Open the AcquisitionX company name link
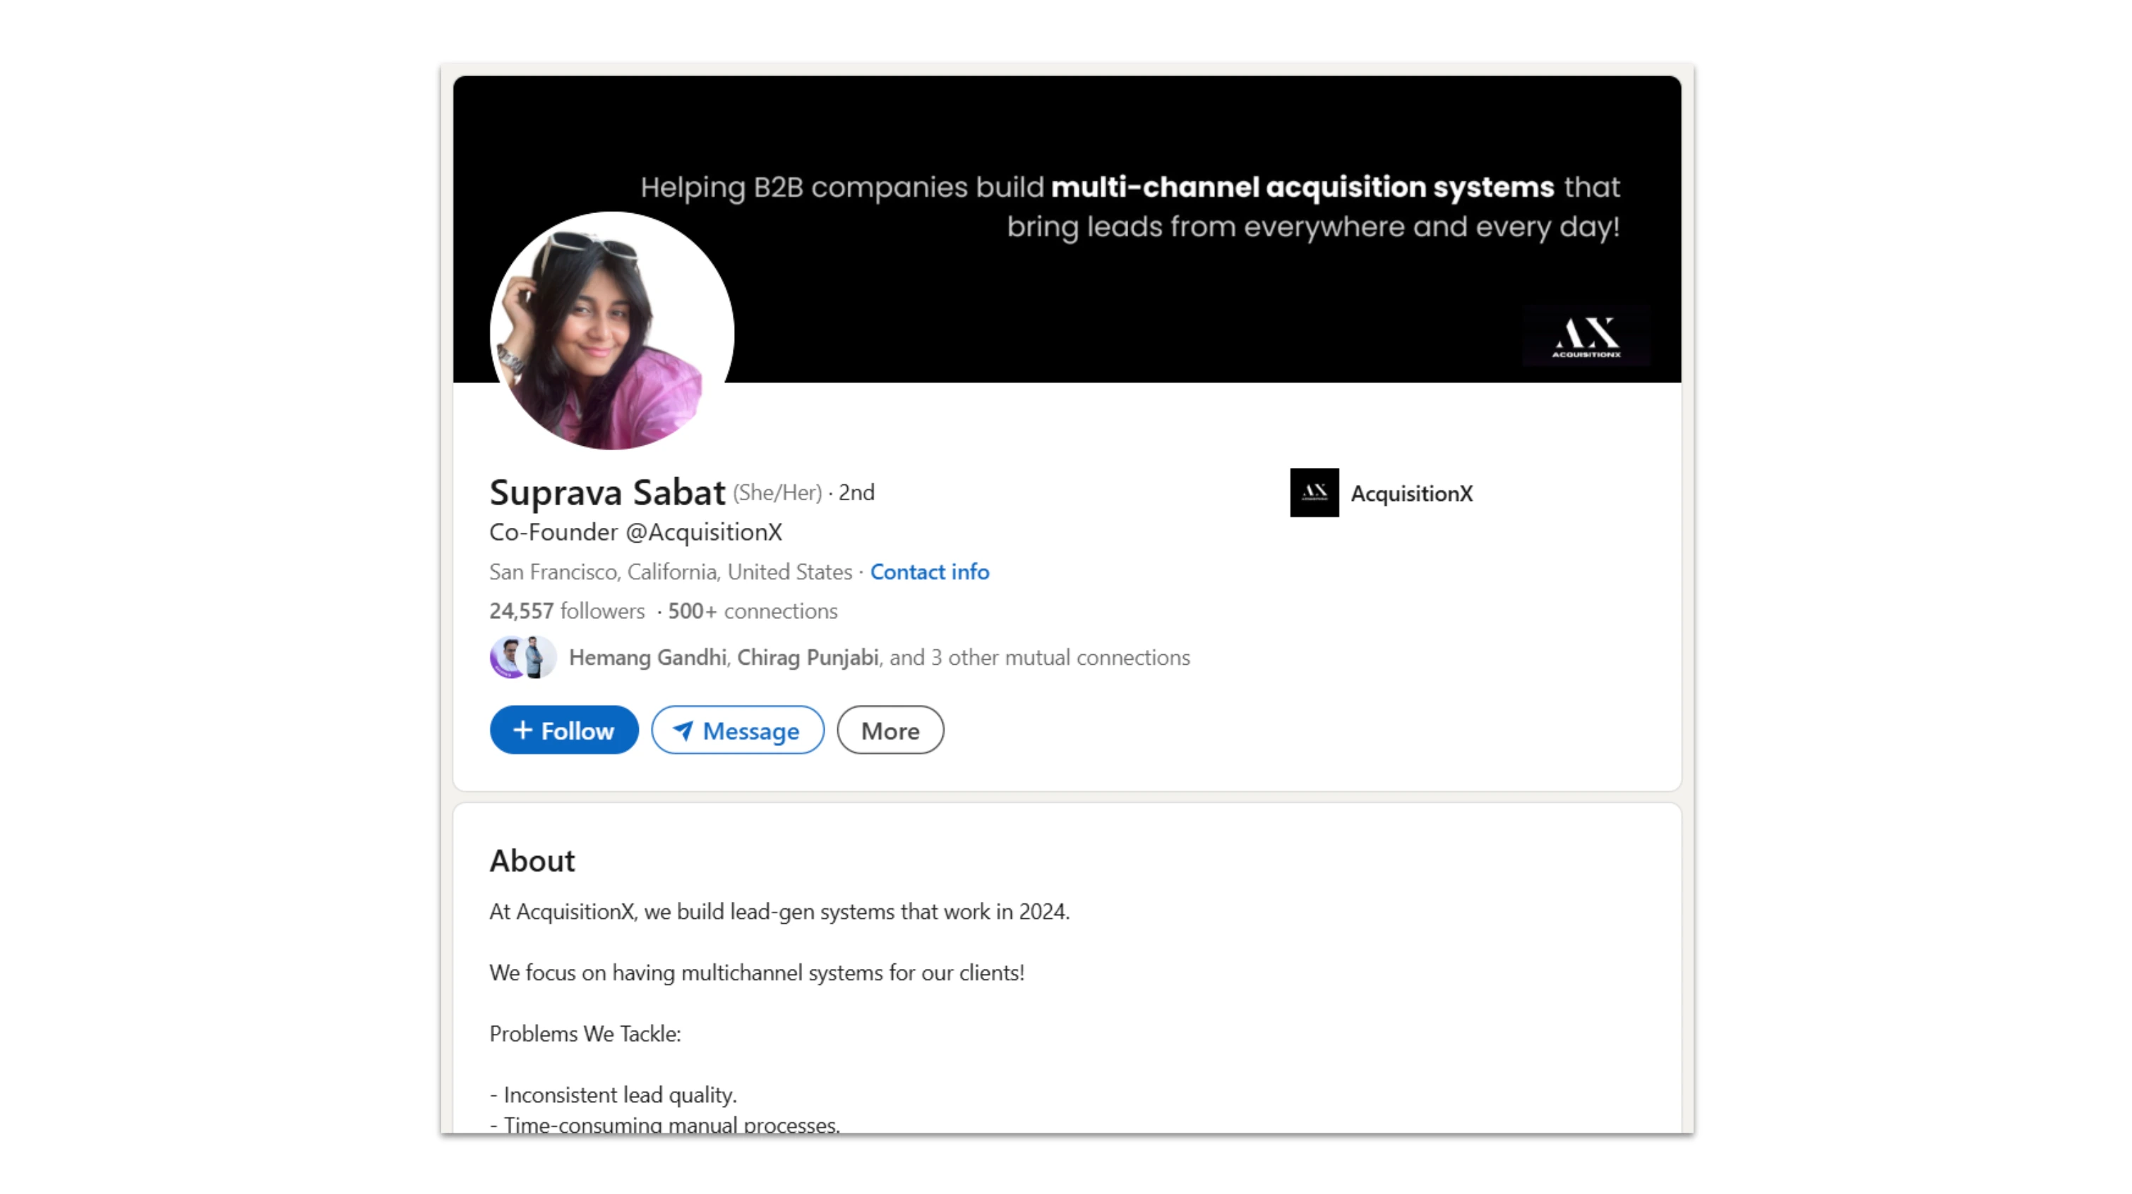This screenshot has height=1194, width=2132. pyautogui.click(x=1411, y=494)
